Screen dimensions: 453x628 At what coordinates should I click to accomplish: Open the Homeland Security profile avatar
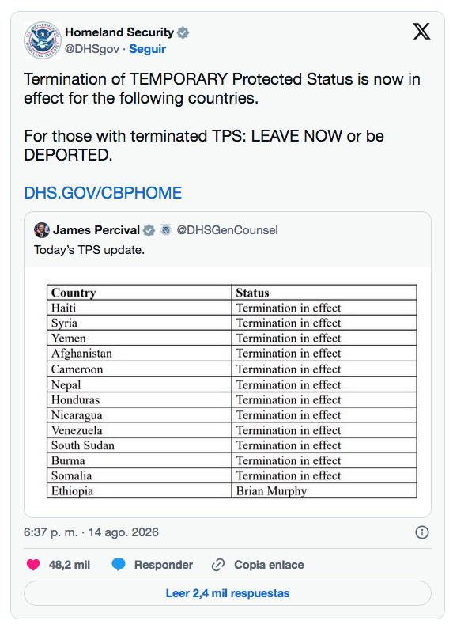coord(43,40)
